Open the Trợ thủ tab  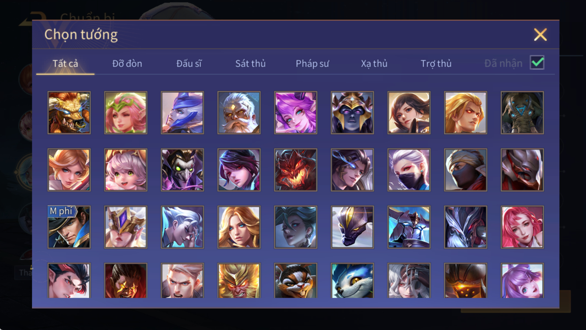tap(436, 63)
